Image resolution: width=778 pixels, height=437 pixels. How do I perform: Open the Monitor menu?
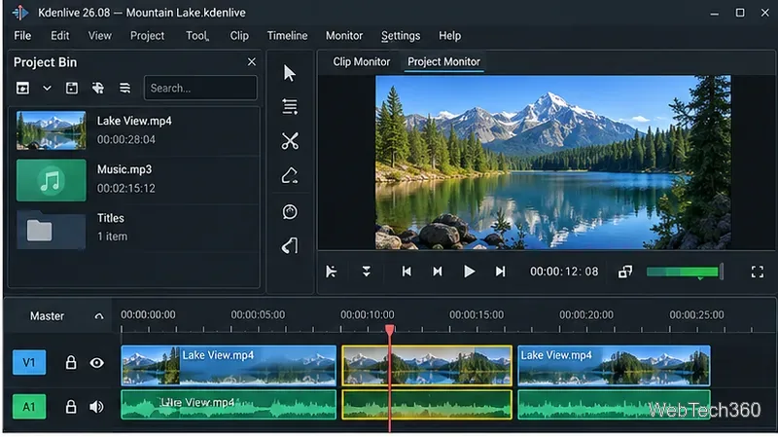[x=344, y=36]
